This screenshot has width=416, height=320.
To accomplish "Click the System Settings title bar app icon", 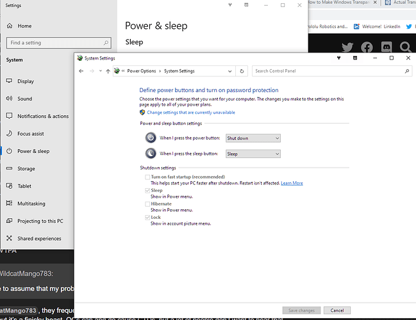I will click(x=80, y=58).
